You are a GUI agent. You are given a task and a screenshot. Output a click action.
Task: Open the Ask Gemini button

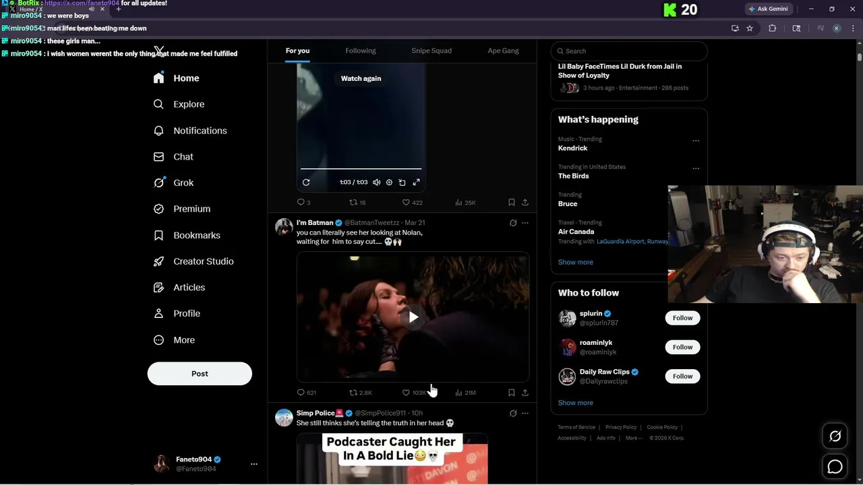point(769,9)
